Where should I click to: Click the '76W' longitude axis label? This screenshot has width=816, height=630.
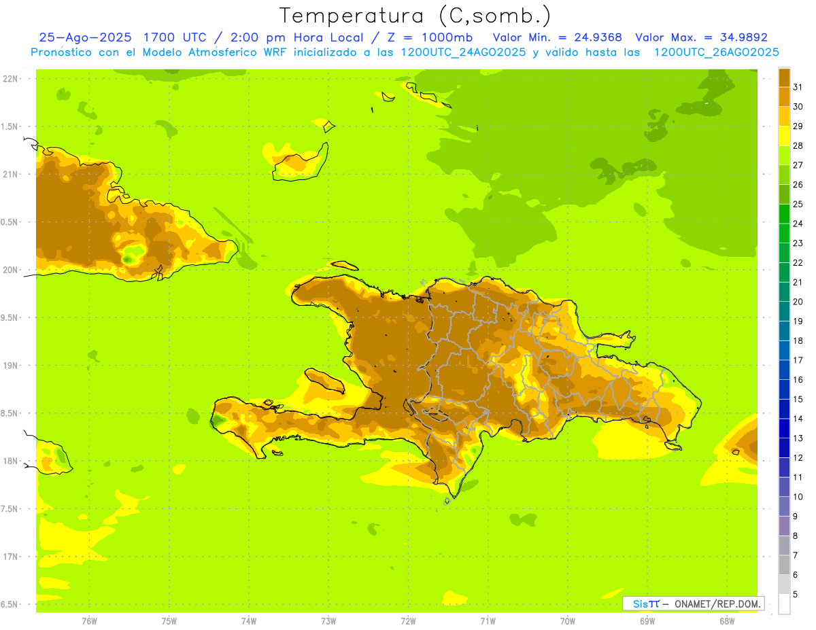(x=89, y=621)
